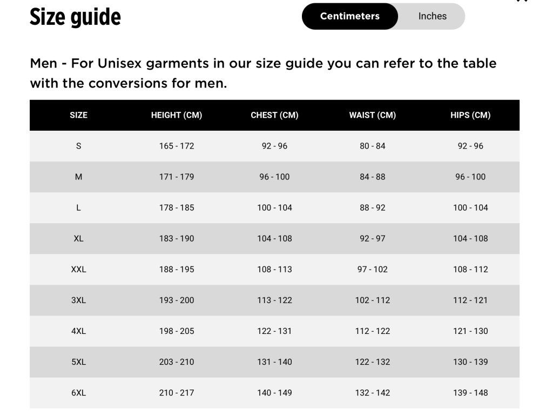The image size is (553, 415).
Task: Select the M size row label
Action: tap(78, 177)
